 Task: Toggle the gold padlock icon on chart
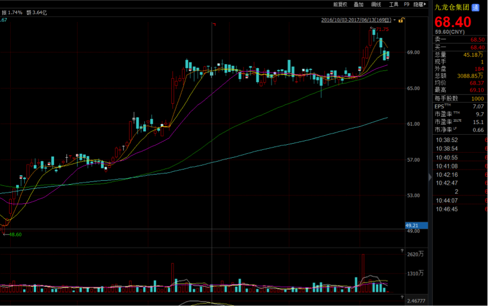(x=401, y=20)
